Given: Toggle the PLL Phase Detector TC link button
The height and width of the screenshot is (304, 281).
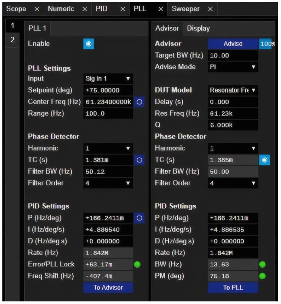Looking at the screenshot, I should point(139,160).
